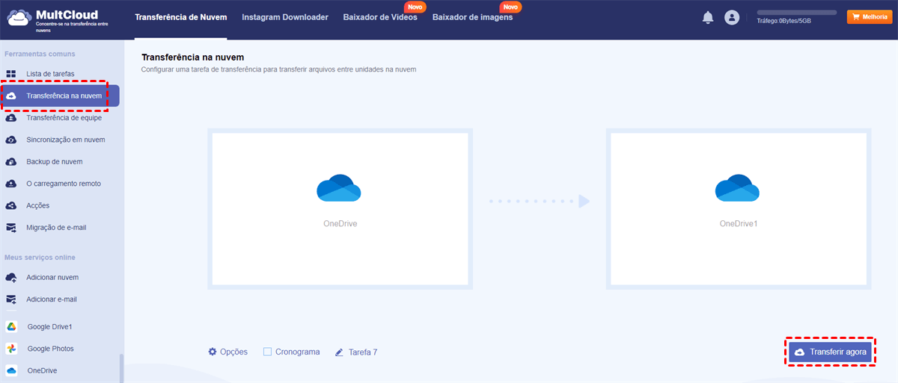Click the Transferência na nuvem page heading
The width and height of the screenshot is (898, 383).
(193, 57)
